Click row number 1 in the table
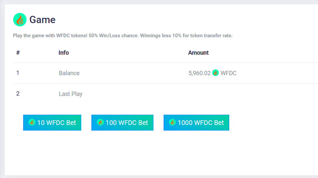The height and width of the screenshot is (178, 318). [18, 73]
